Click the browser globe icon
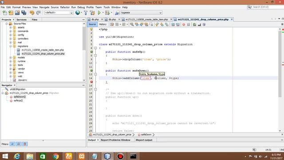This screenshot has height=160, width=284. 78,12
